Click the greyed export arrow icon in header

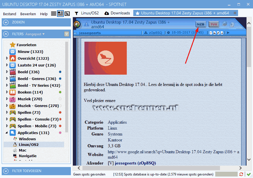tap(232, 25)
